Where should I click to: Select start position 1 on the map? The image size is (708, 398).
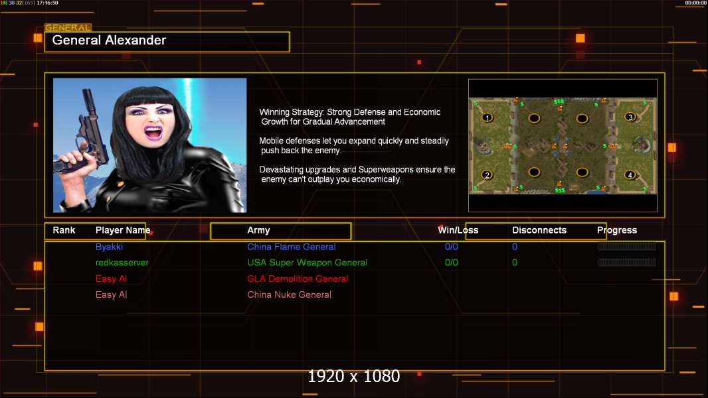tap(487, 117)
